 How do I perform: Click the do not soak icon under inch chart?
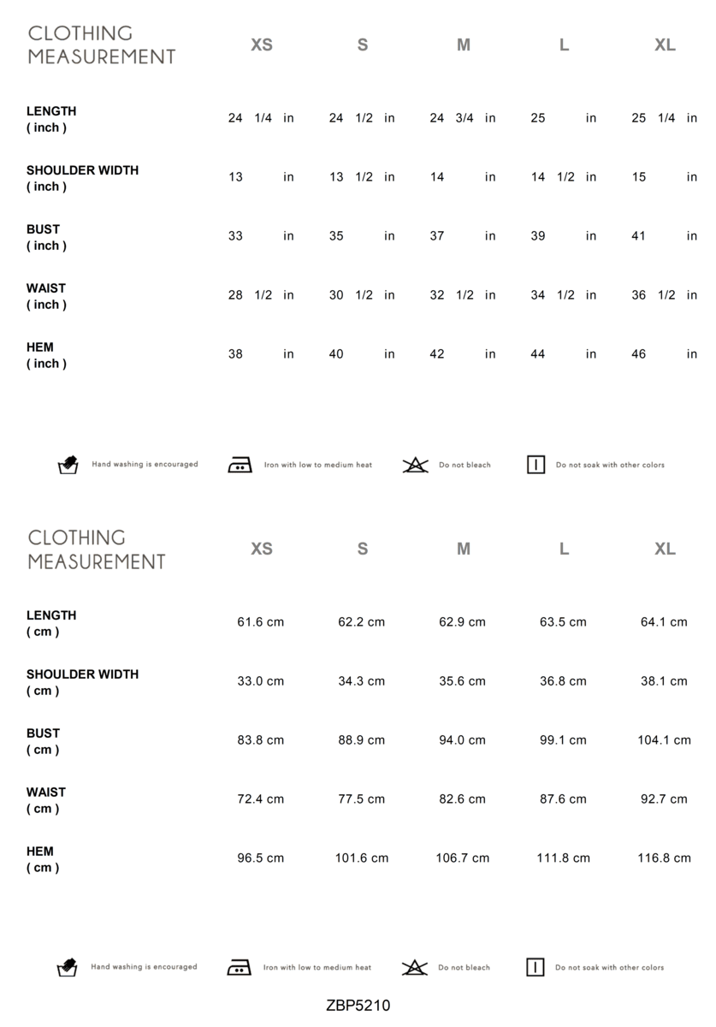point(536,465)
